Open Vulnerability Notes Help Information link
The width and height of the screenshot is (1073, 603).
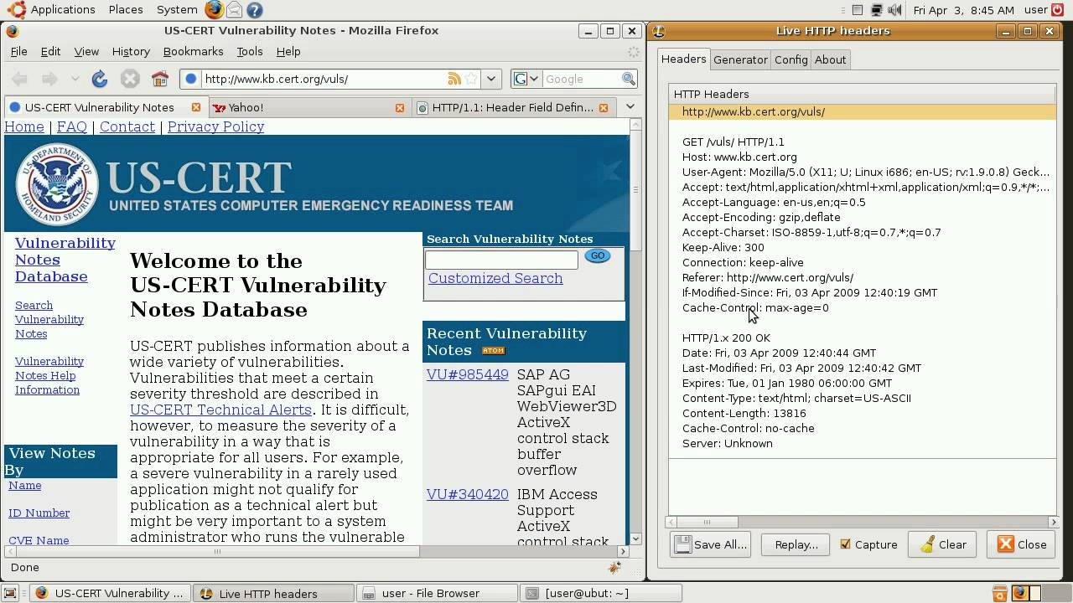pyautogui.click(x=49, y=375)
